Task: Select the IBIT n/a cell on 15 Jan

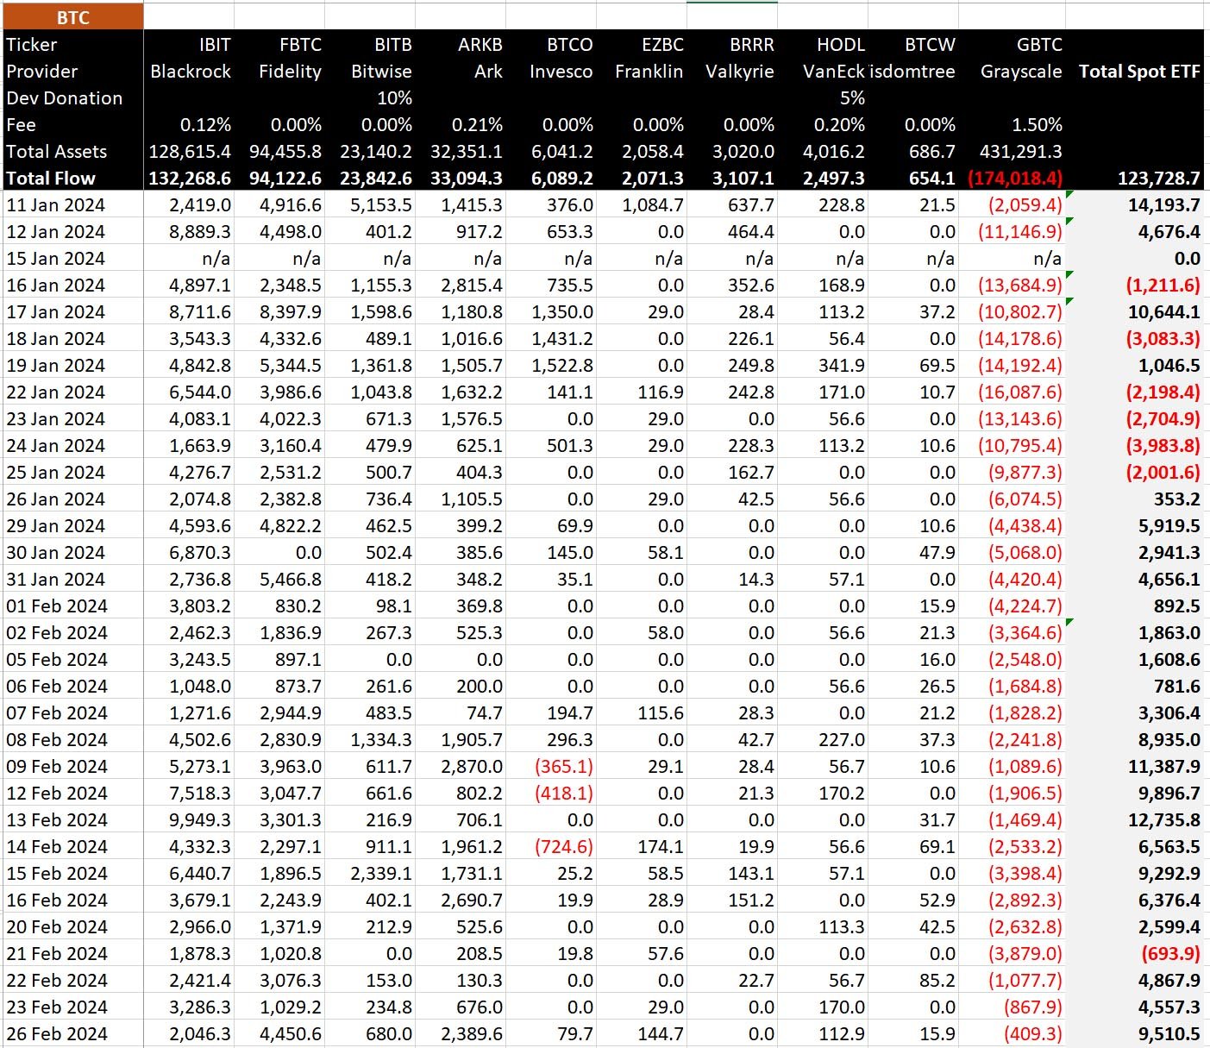Action: pyautogui.click(x=216, y=259)
